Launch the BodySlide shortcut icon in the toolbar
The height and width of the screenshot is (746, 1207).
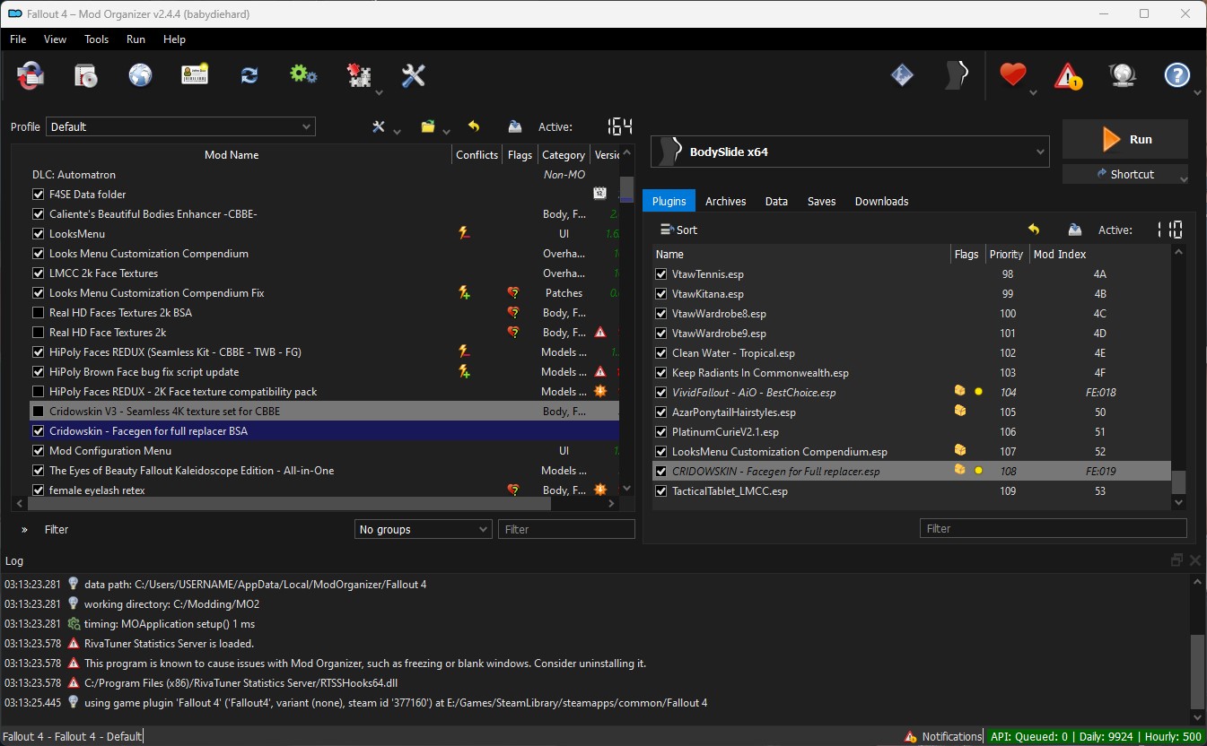click(958, 76)
